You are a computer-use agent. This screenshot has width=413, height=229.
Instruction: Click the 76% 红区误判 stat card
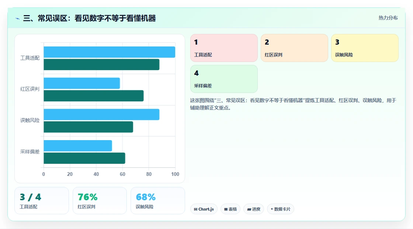(100, 201)
